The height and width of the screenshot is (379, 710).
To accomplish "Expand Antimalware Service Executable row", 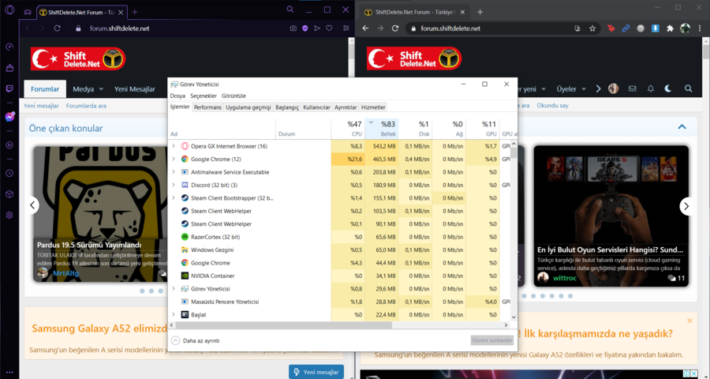I will point(173,172).
